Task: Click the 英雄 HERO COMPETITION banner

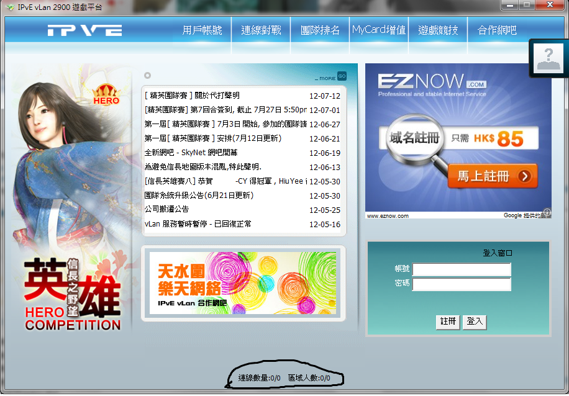Action: (73, 294)
